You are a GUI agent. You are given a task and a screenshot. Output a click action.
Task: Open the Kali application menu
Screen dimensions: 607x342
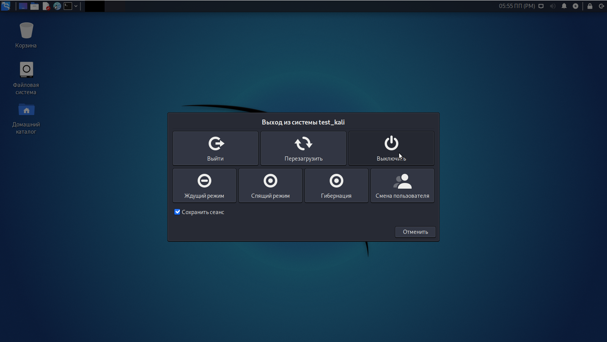6,6
